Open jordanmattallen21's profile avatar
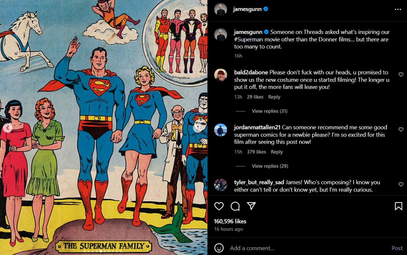Image resolution: width=407 pixels, height=255 pixels. 221,130
